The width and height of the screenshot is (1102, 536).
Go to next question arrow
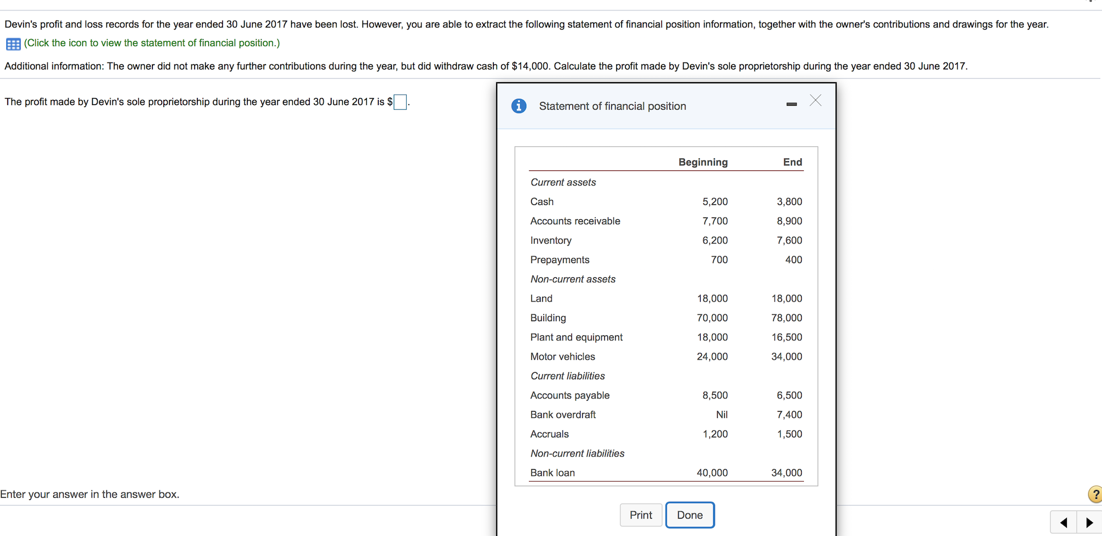click(x=1089, y=522)
